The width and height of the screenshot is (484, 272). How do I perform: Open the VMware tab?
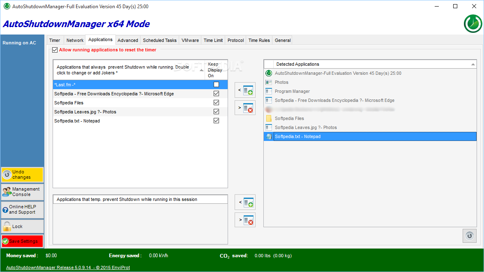point(190,40)
